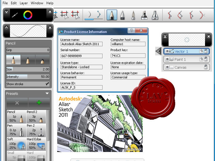215x161 pixels.
Task: Toggle lock on Canvas layer
Action: pyautogui.click(x=206, y=67)
